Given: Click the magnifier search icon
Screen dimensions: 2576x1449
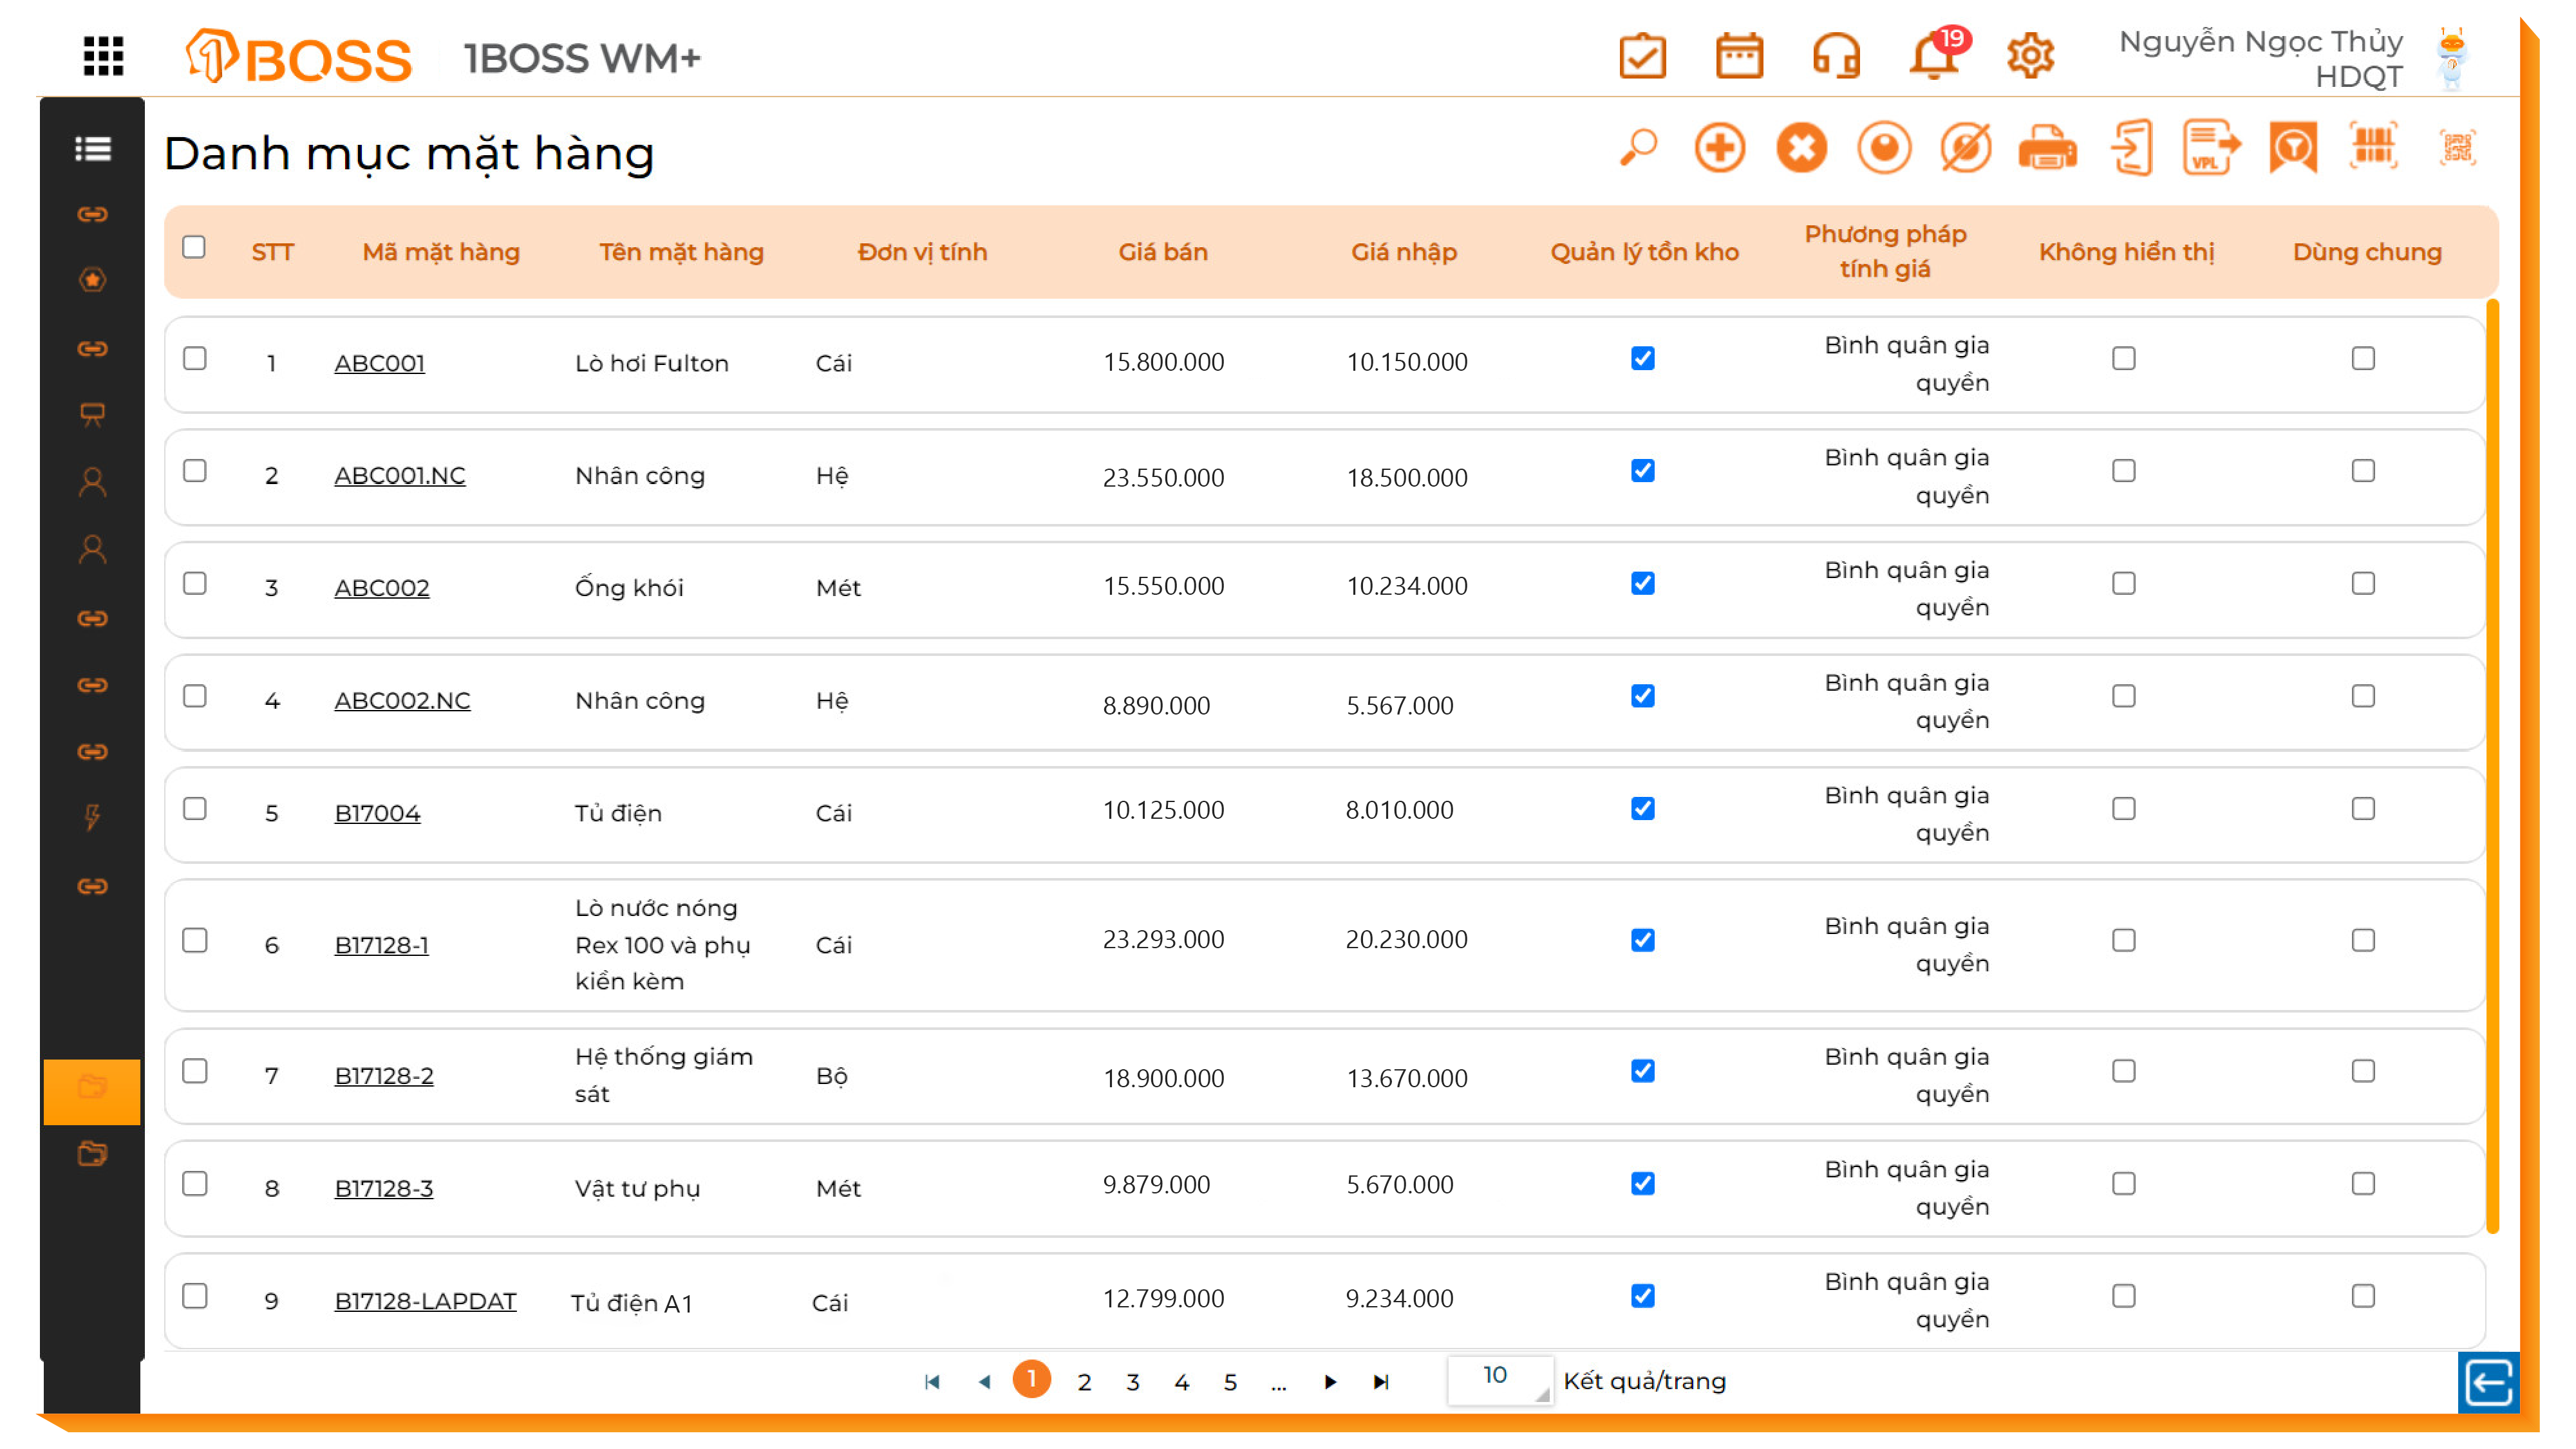Looking at the screenshot, I should pos(1638,148).
